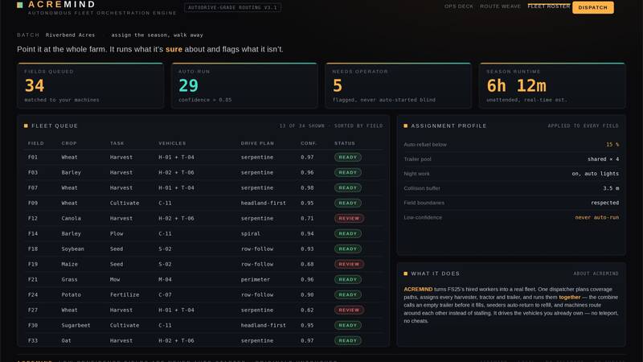643x362 pixels.
Task: Click the Low-confidence 'never auto-run' value
Action: pyautogui.click(x=596, y=217)
